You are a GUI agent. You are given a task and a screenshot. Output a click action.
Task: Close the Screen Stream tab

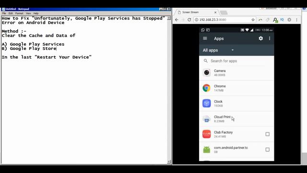[x=215, y=12]
